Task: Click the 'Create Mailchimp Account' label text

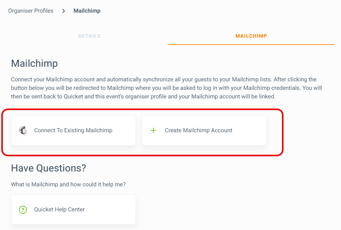Action: pos(198,130)
